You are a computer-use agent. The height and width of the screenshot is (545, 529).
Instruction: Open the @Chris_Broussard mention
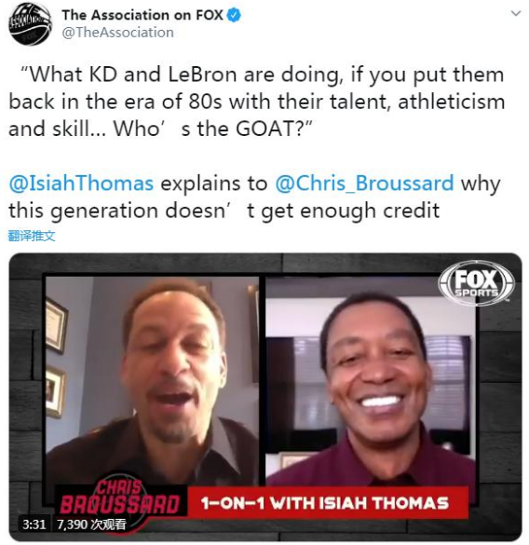[364, 184]
